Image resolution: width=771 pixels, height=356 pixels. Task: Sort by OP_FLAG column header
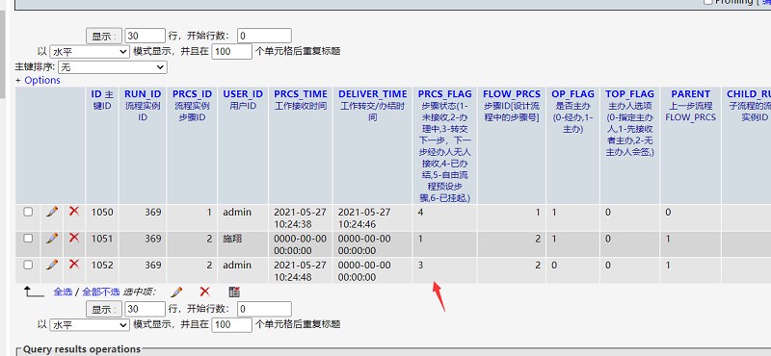point(572,93)
